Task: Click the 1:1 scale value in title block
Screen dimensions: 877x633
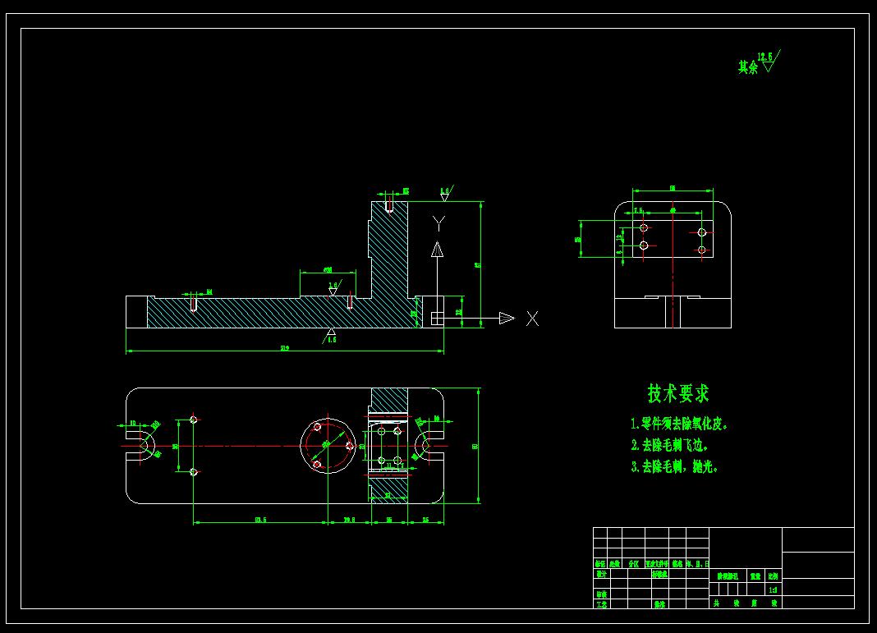Action: coord(773,590)
